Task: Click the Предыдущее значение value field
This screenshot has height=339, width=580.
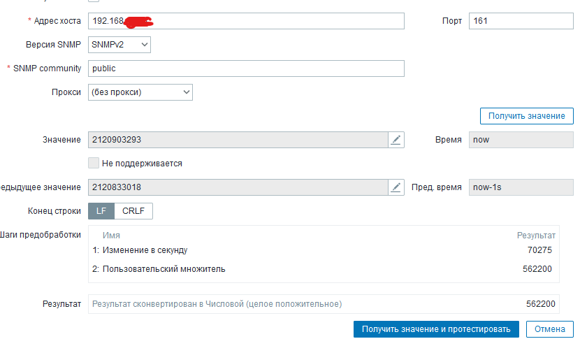Action: click(x=238, y=187)
